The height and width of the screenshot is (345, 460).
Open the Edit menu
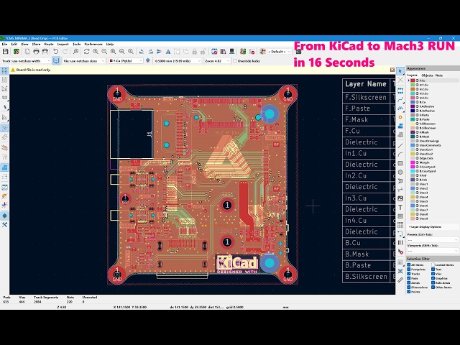click(14, 44)
